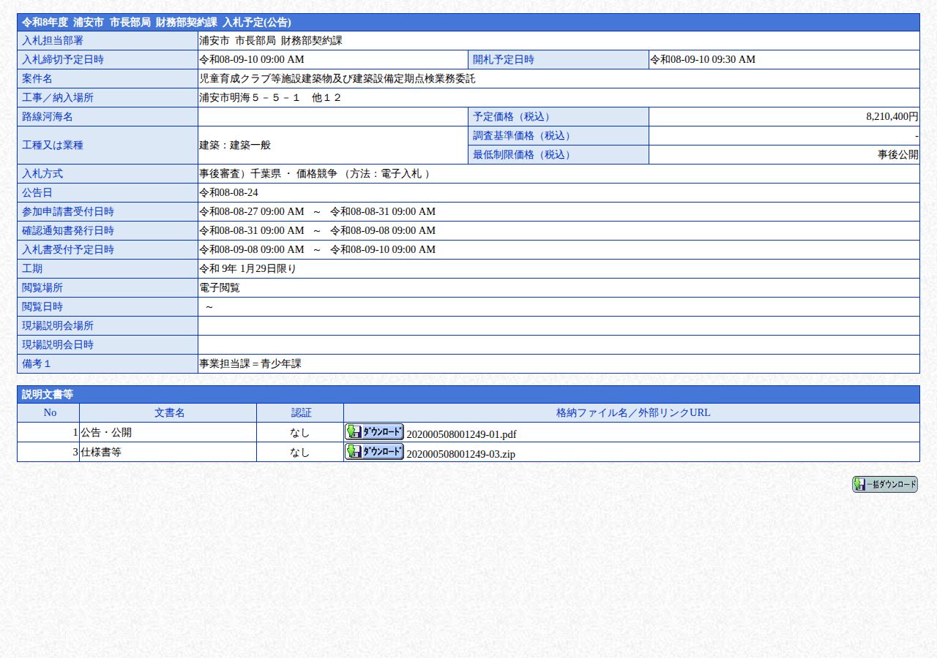Click the 入札締切予定日時 label
The height and width of the screenshot is (658, 937).
pyautogui.click(x=63, y=60)
